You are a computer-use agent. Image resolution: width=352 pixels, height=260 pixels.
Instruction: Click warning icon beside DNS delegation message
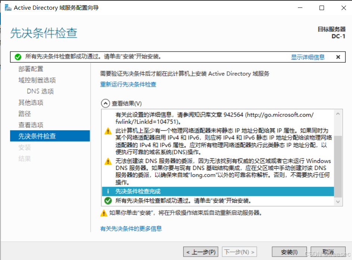108,161
